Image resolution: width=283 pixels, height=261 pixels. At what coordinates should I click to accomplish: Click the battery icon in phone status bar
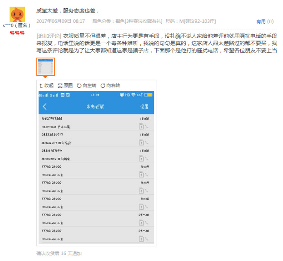coord(148,95)
